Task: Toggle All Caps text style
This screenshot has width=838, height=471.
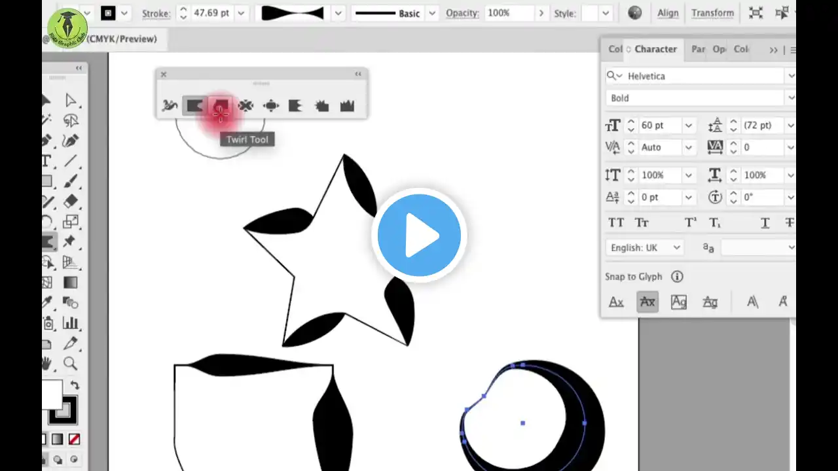Action: (616, 222)
